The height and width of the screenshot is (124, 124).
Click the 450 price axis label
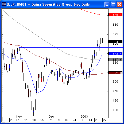tap(115, 100)
